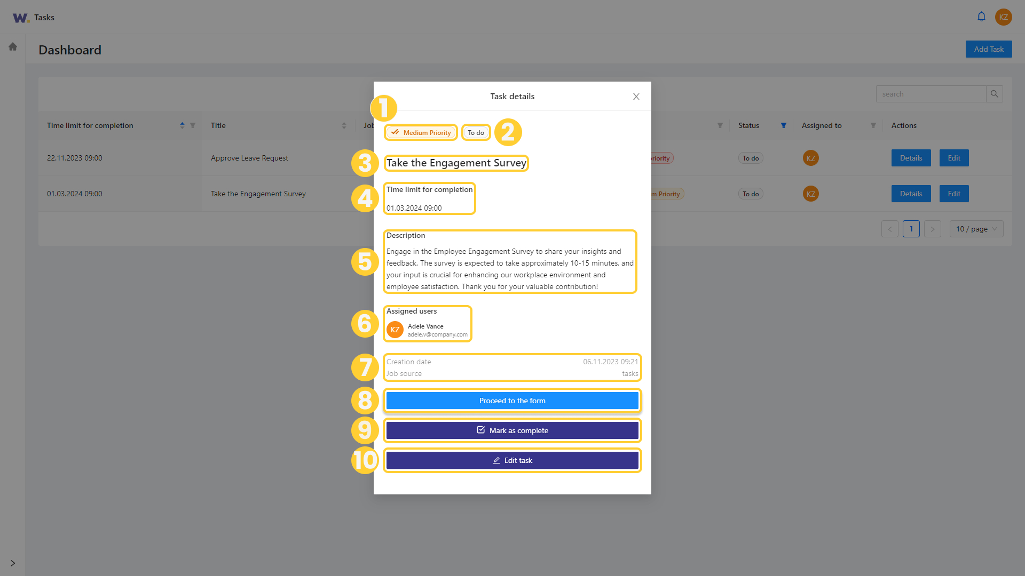This screenshot has height=576, width=1025.
Task: Open Details for Approve Leave Request
Action: pyautogui.click(x=911, y=158)
